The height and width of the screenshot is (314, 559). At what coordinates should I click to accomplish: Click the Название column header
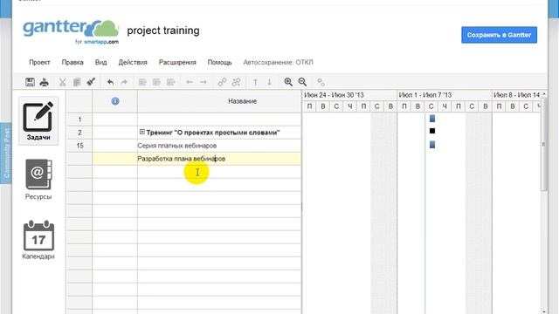(x=243, y=101)
